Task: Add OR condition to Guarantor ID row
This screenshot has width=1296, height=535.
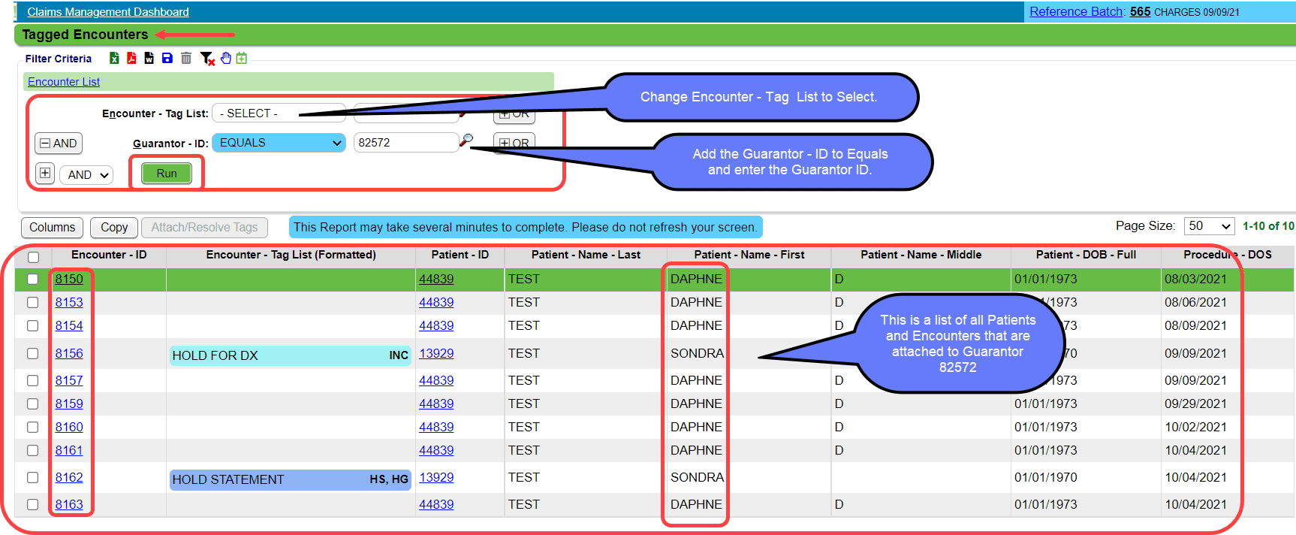Action: pos(514,143)
